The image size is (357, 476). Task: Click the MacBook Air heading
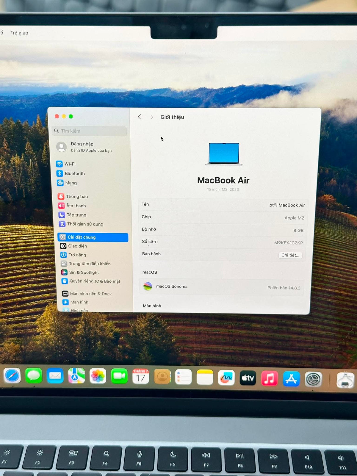[x=223, y=180]
